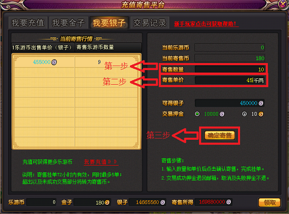Select the 我要银子 tab
The image size is (289, 214).
pos(109,23)
